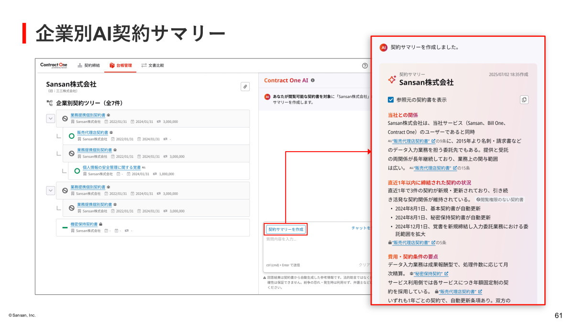Viewport: 574px width, 323px height.
Task: Open the external-link icon after 販売代理店契約書 reference
Action: 433,141
